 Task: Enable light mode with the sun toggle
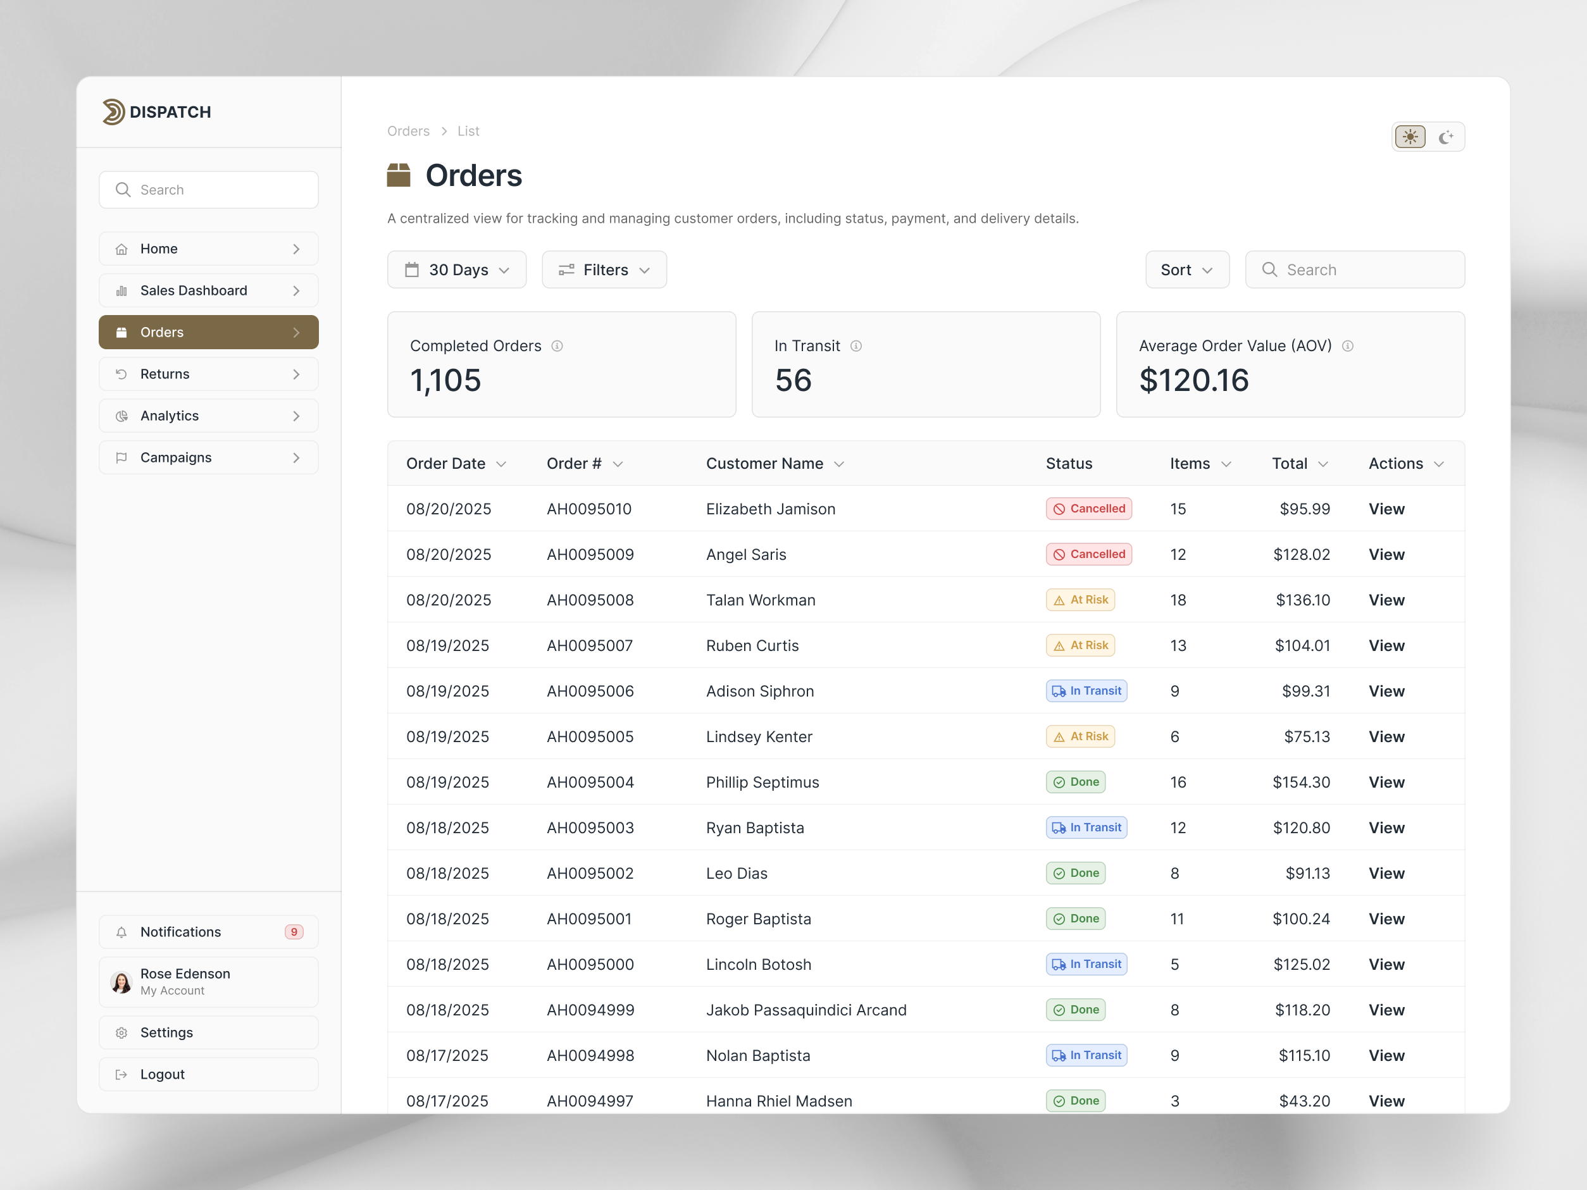point(1410,136)
